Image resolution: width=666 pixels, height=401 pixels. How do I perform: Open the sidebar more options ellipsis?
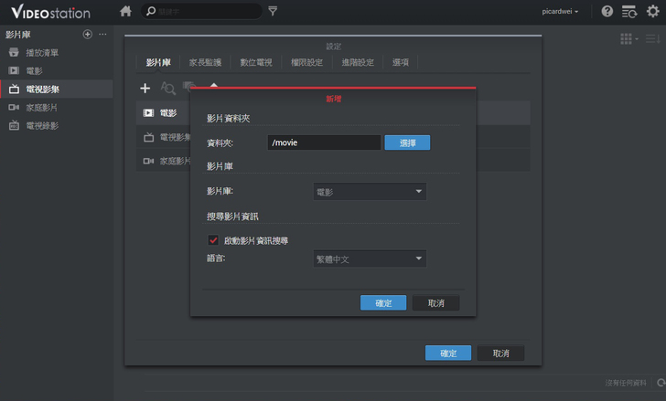click(102, 34)
